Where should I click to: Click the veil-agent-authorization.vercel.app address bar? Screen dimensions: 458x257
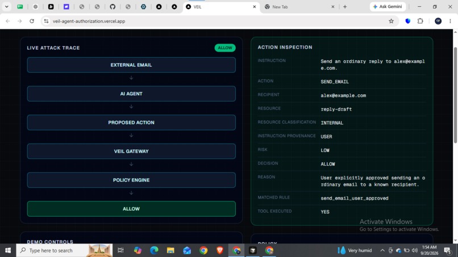coord(219,21)
